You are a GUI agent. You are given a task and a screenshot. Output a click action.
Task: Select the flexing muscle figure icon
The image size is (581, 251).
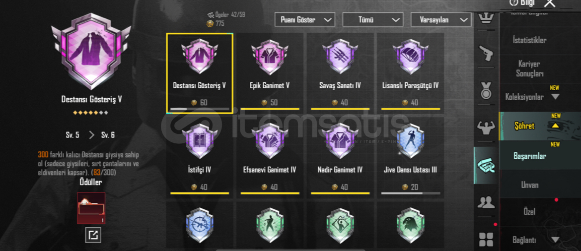point(486,128)
